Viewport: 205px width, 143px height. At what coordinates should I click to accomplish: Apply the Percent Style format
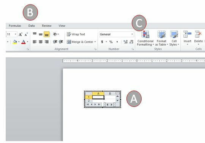tap(111, 42)
